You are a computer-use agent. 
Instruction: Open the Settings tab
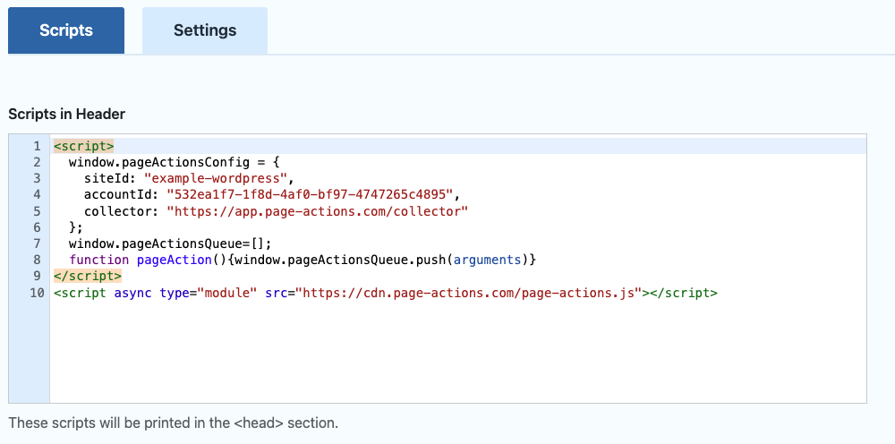[205, 30]
